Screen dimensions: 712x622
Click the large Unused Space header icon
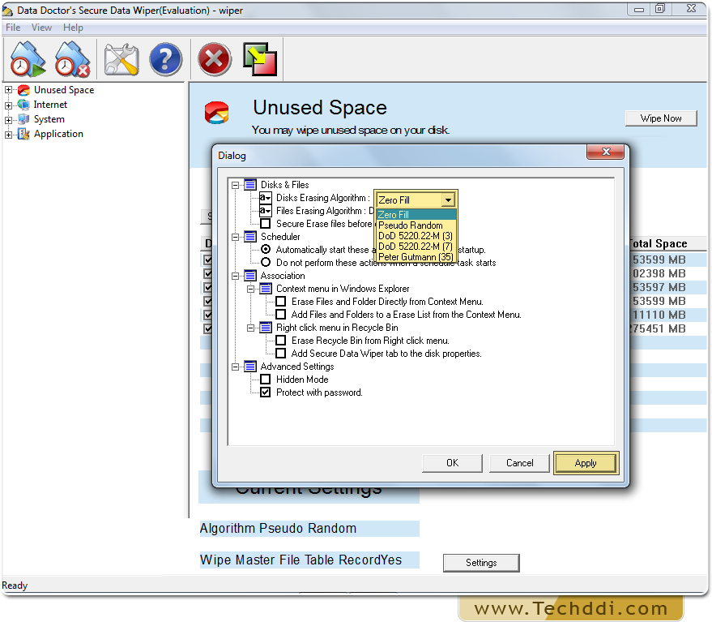pyautogui.click(x=216, y=113)
